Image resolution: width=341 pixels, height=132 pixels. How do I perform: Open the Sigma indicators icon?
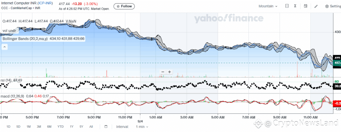[295, 6]
